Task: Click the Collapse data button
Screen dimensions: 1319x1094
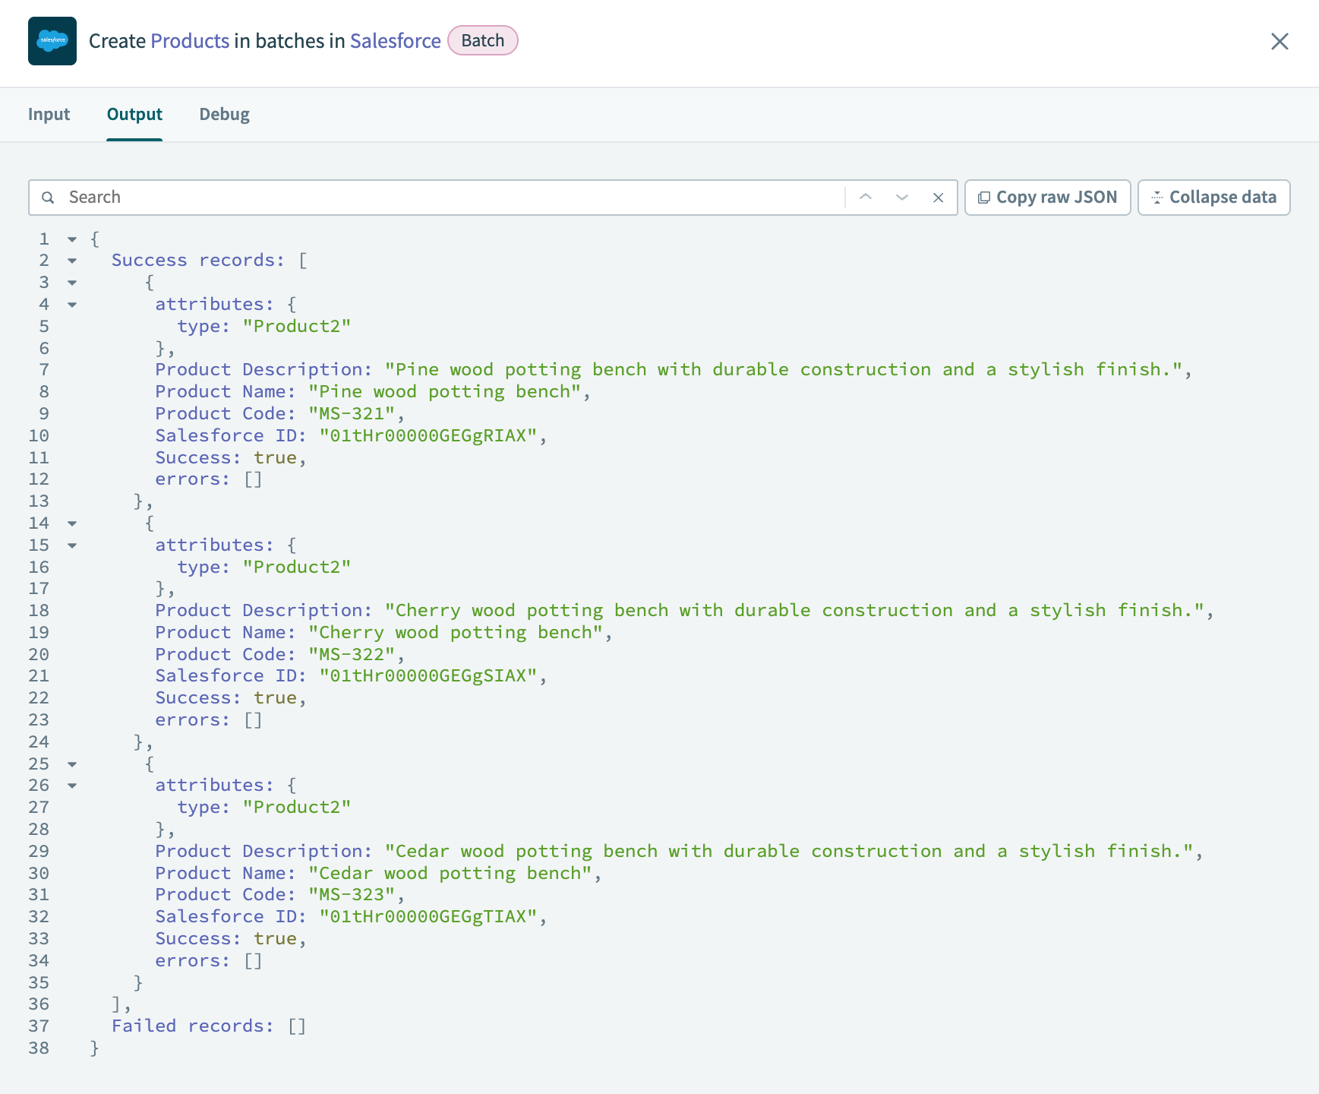Action: coord(1213,197)
